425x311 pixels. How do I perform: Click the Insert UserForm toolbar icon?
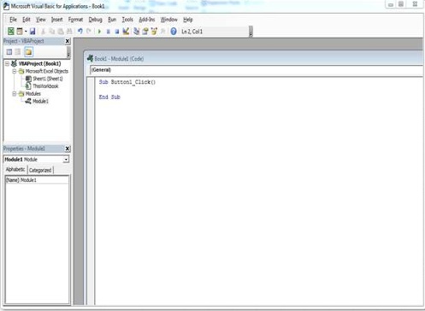click(20, 32)
